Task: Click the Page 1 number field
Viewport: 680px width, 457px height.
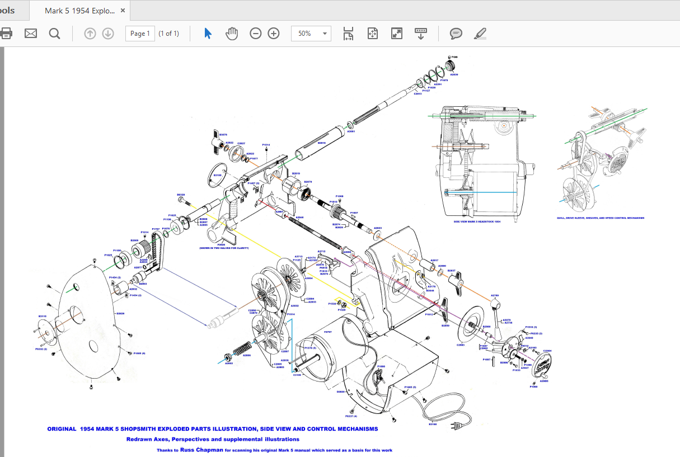Action: click(x=140, y=34)
